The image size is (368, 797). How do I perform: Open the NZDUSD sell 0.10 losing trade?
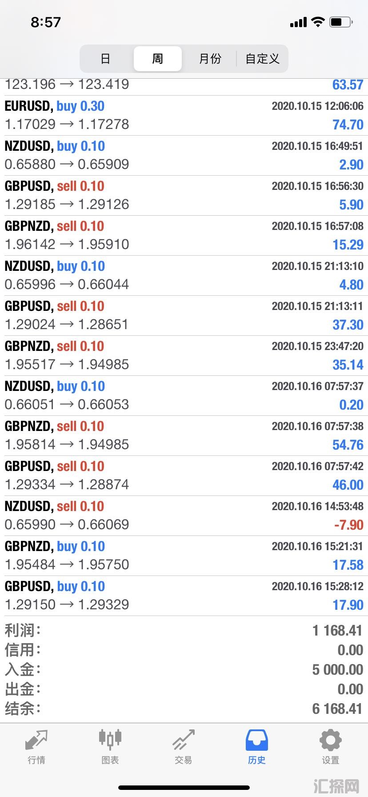coord(184,516)
